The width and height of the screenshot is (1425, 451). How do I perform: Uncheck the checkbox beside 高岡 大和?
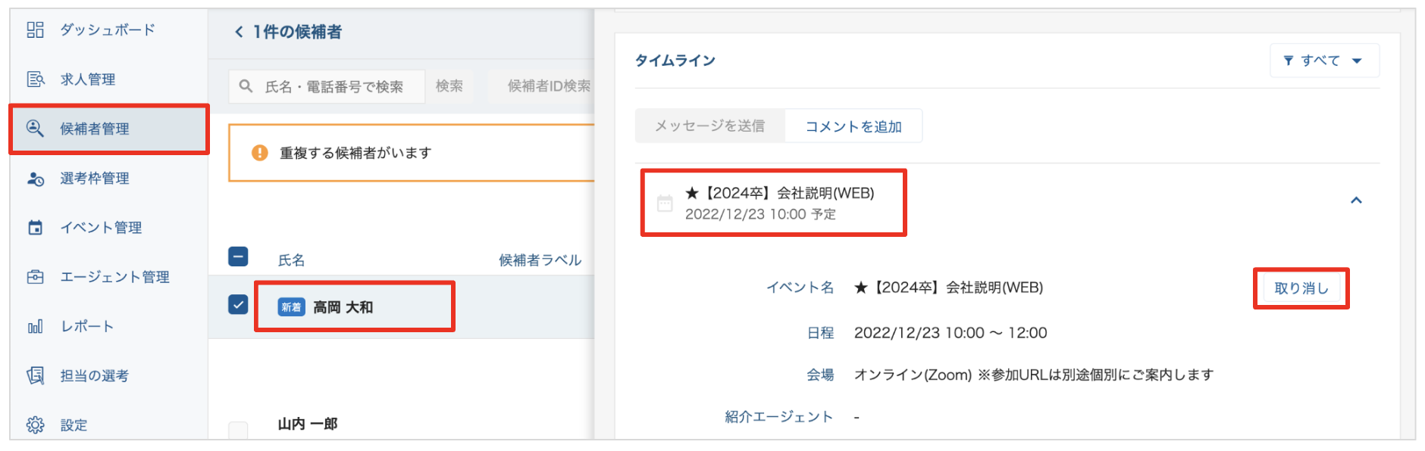(x=238, y=305)
